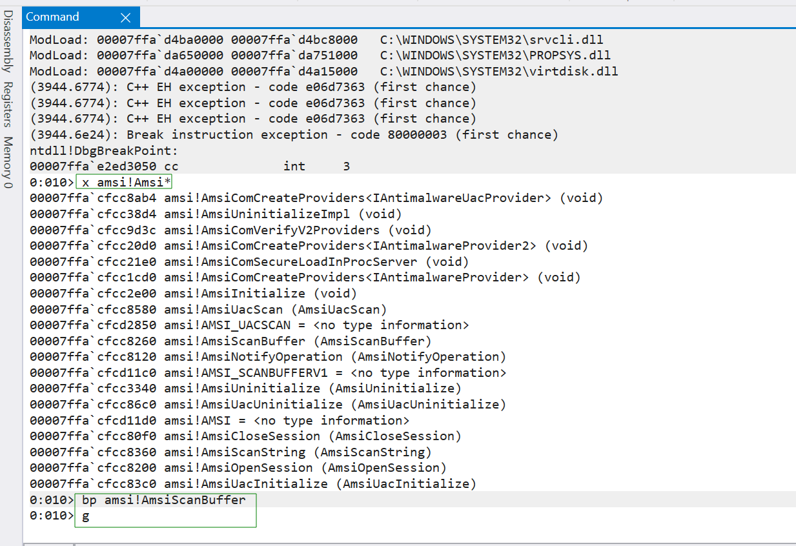
Task: Click the 'bp amsi!AmsiScanBuffer' command line
Action: (x=164, y=500)
